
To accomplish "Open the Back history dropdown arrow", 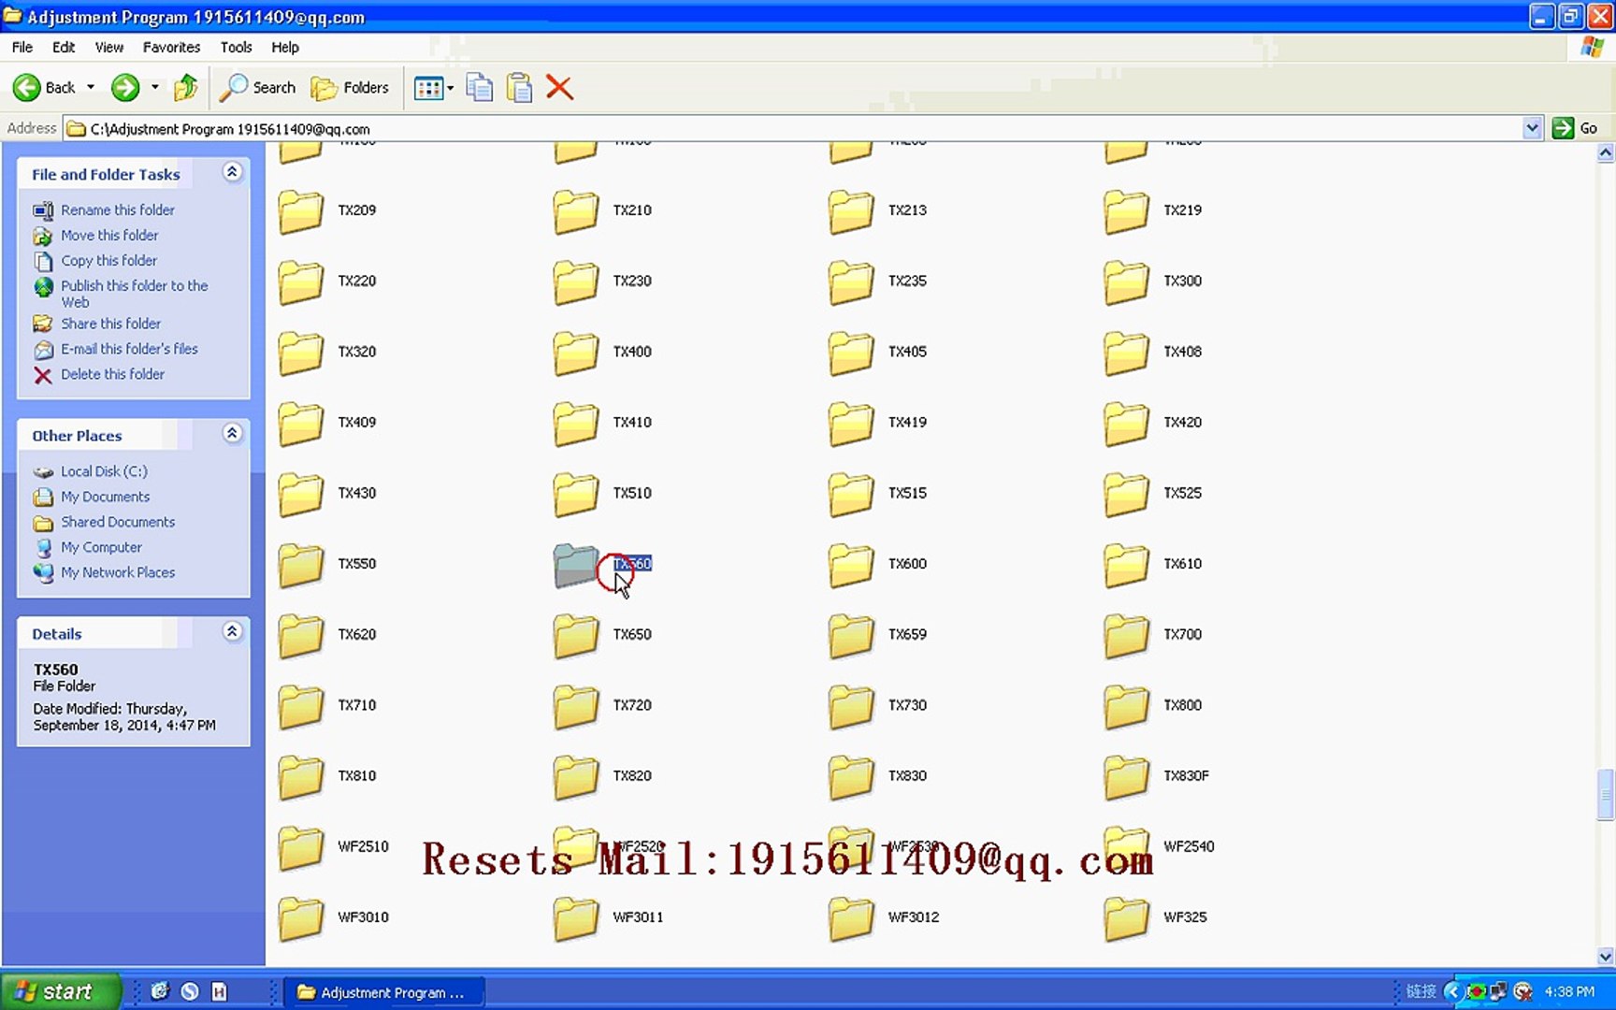I will click(x=91, y=88).
